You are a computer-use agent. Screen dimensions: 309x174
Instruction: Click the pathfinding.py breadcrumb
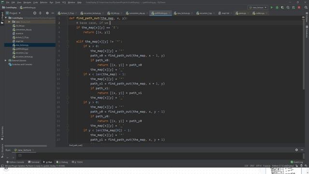(x=28, y=8)
